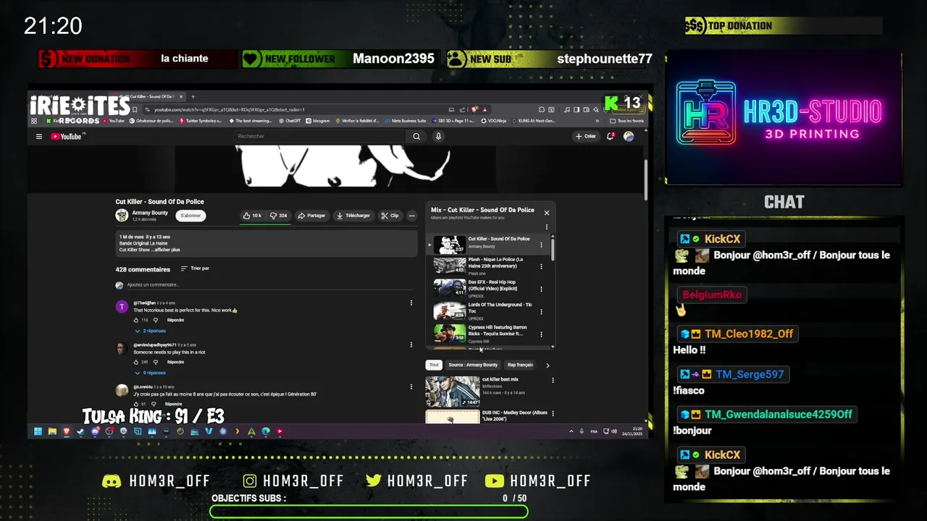The image size is (927, 521).
Task: Open the Armany Bounty channel avatar
Action: [x=122, y=216]
